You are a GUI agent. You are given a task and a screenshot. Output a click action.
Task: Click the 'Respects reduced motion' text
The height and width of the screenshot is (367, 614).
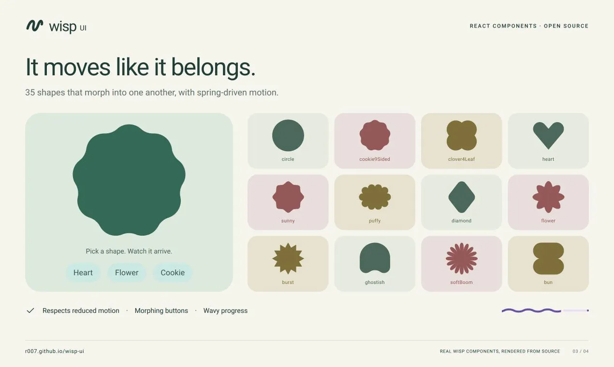(81, 311)
